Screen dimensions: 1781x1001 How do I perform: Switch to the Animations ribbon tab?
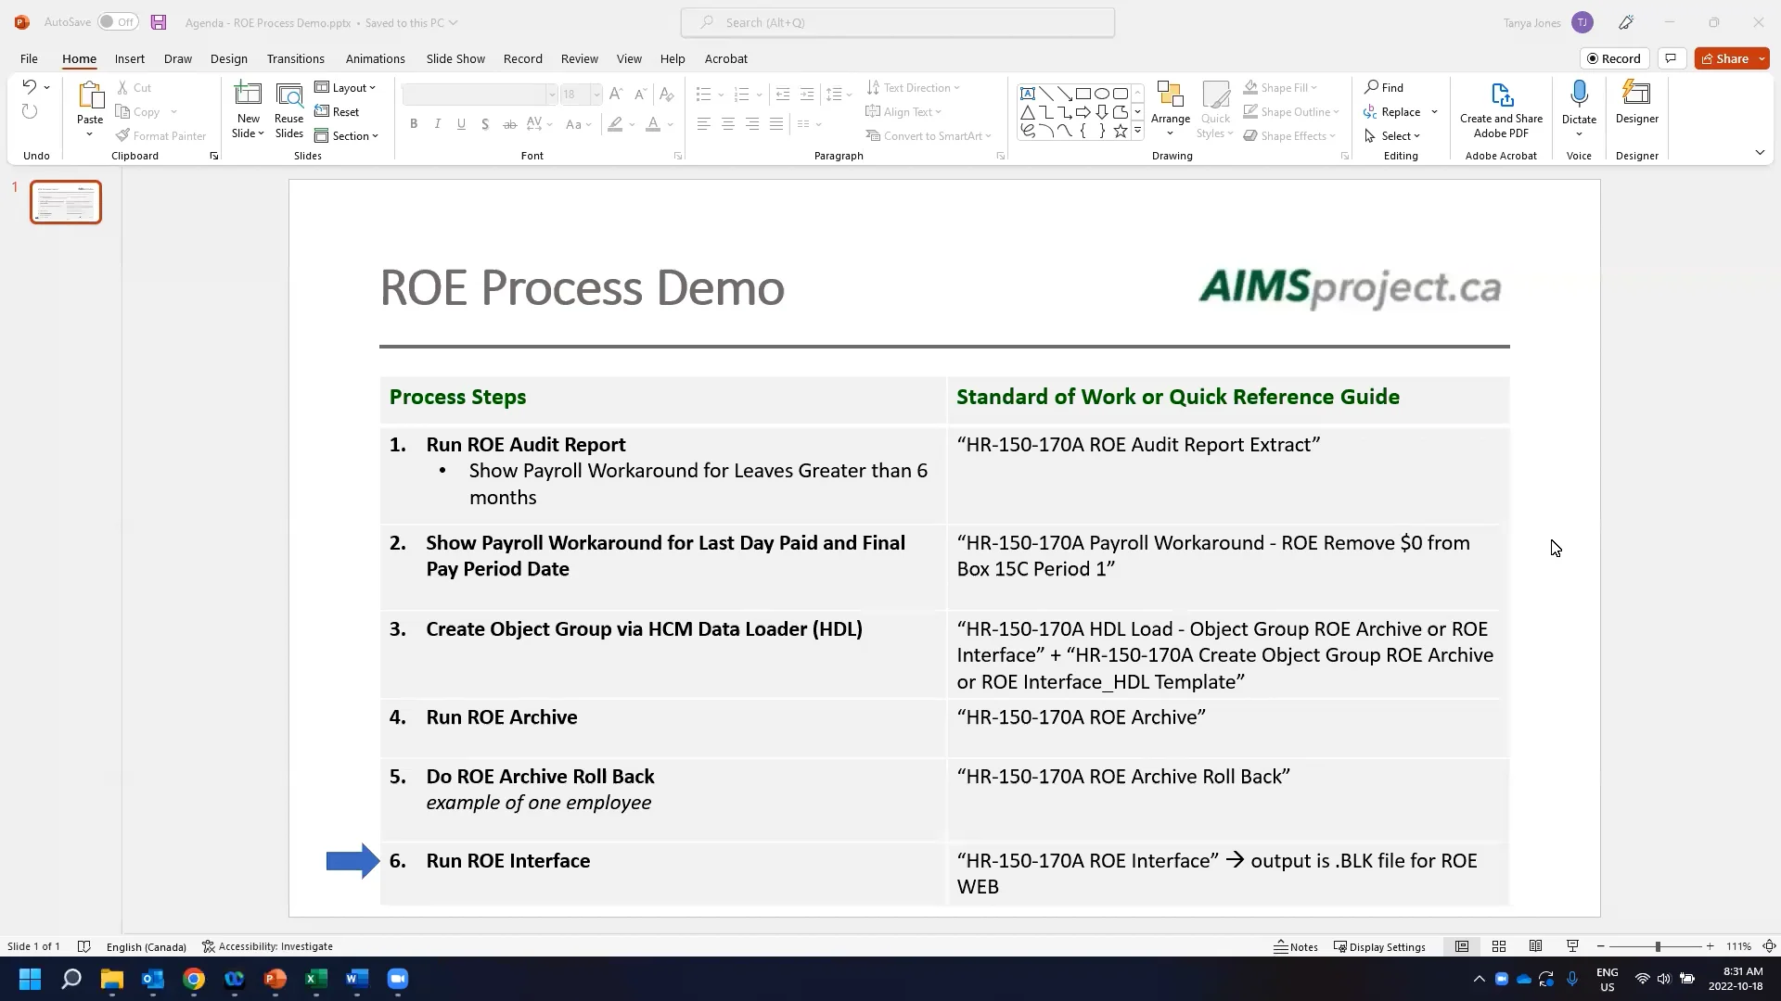(376, 58)
